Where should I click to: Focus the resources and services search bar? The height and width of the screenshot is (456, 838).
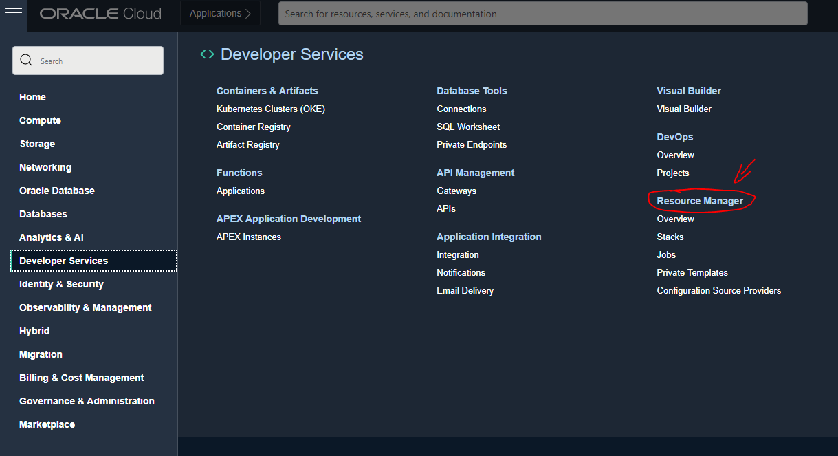pyautogui.click(x=542, y=14)
